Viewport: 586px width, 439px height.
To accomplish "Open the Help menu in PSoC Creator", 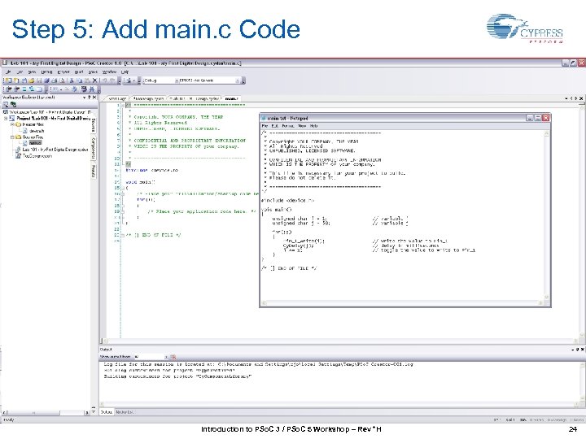I will click(x=125, y=72).
